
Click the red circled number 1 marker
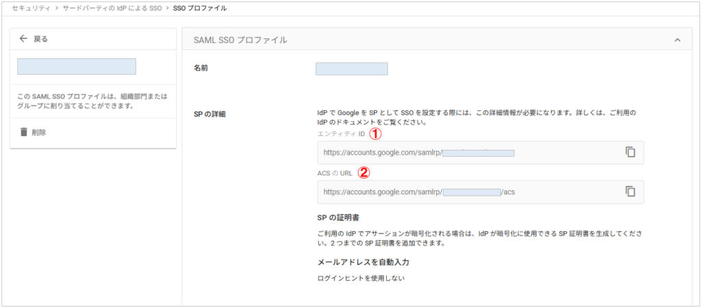(x=375, y=133)
